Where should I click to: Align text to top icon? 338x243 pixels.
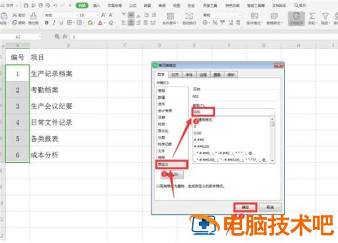(124, 15)
